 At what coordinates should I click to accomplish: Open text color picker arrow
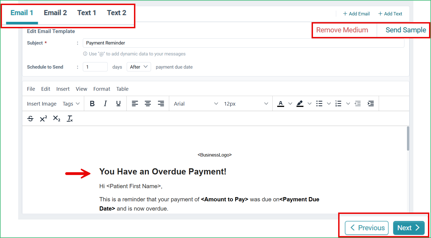(290, 104)
